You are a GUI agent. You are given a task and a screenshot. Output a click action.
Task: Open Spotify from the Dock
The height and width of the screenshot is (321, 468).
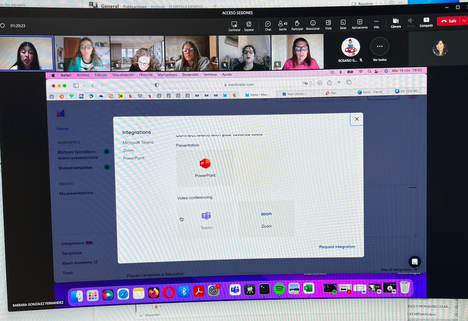pos(279,289)
